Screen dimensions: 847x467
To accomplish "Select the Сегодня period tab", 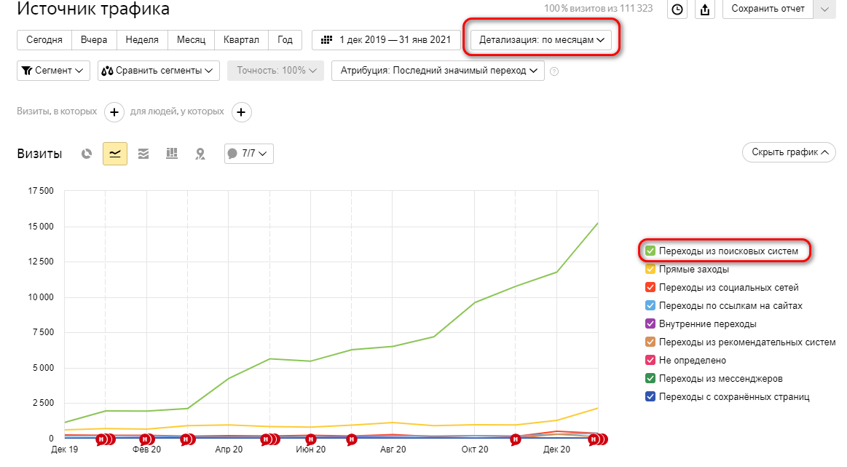I will pos(44,40).
